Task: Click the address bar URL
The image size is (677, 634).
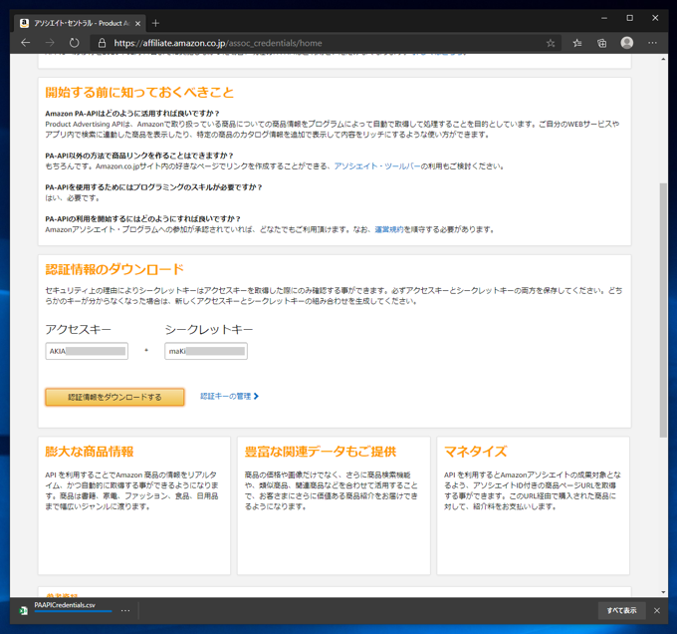Action: [x=218, y=43]
